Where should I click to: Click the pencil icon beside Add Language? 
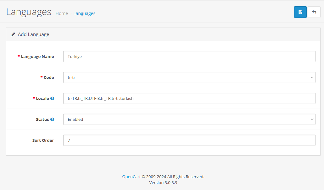(13, 34)
